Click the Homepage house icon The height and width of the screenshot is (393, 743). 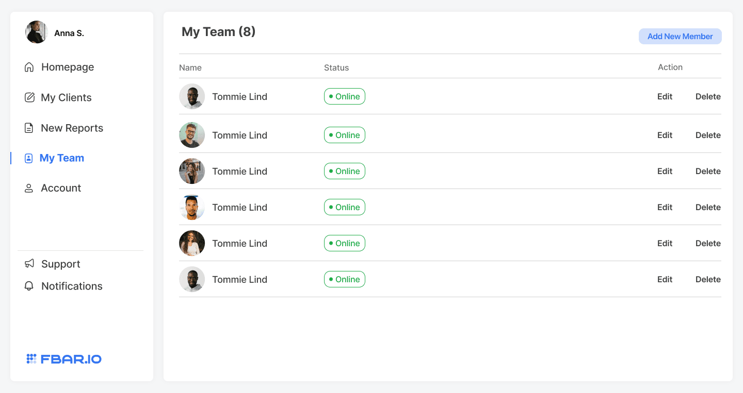(29, 66)
